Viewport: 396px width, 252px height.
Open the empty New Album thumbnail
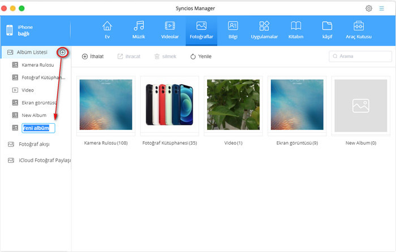click(x=361, y=106)
